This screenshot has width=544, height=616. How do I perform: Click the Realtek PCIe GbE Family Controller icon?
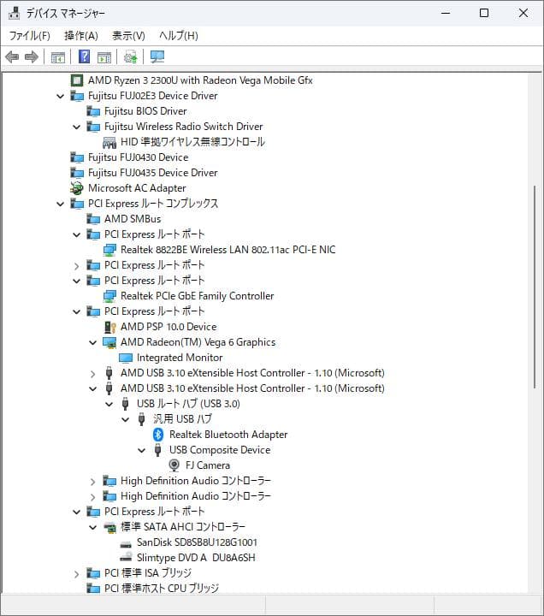[109, 296]
